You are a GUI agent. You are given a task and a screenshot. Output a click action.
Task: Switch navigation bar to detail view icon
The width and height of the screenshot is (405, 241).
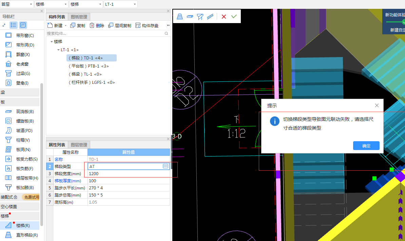(x=23, y=25)
